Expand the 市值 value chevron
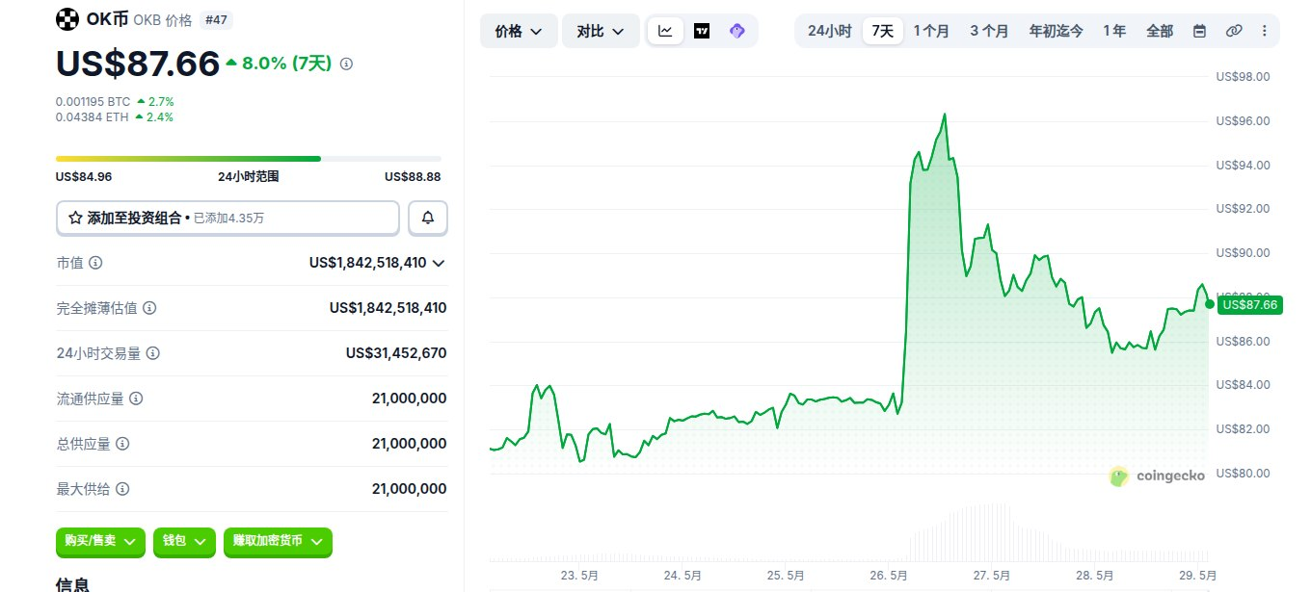The width and height of the screenshot is (1311, 592). (x=439, y=263)
